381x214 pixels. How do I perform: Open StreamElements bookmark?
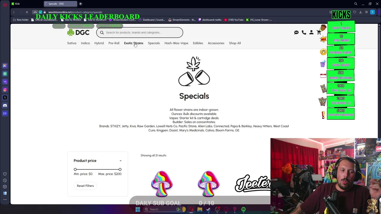182,20
